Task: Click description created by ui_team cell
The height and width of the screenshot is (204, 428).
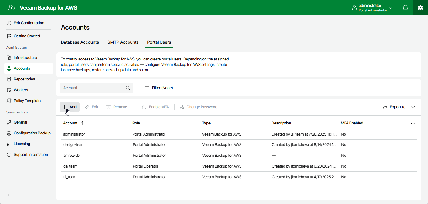Action: coord(304,134)
